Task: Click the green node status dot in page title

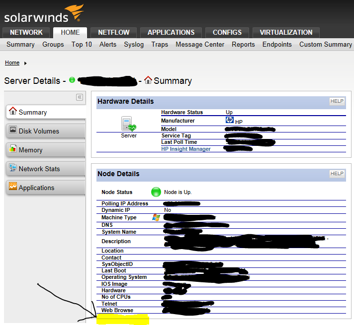Action: (x=72, y=80)
